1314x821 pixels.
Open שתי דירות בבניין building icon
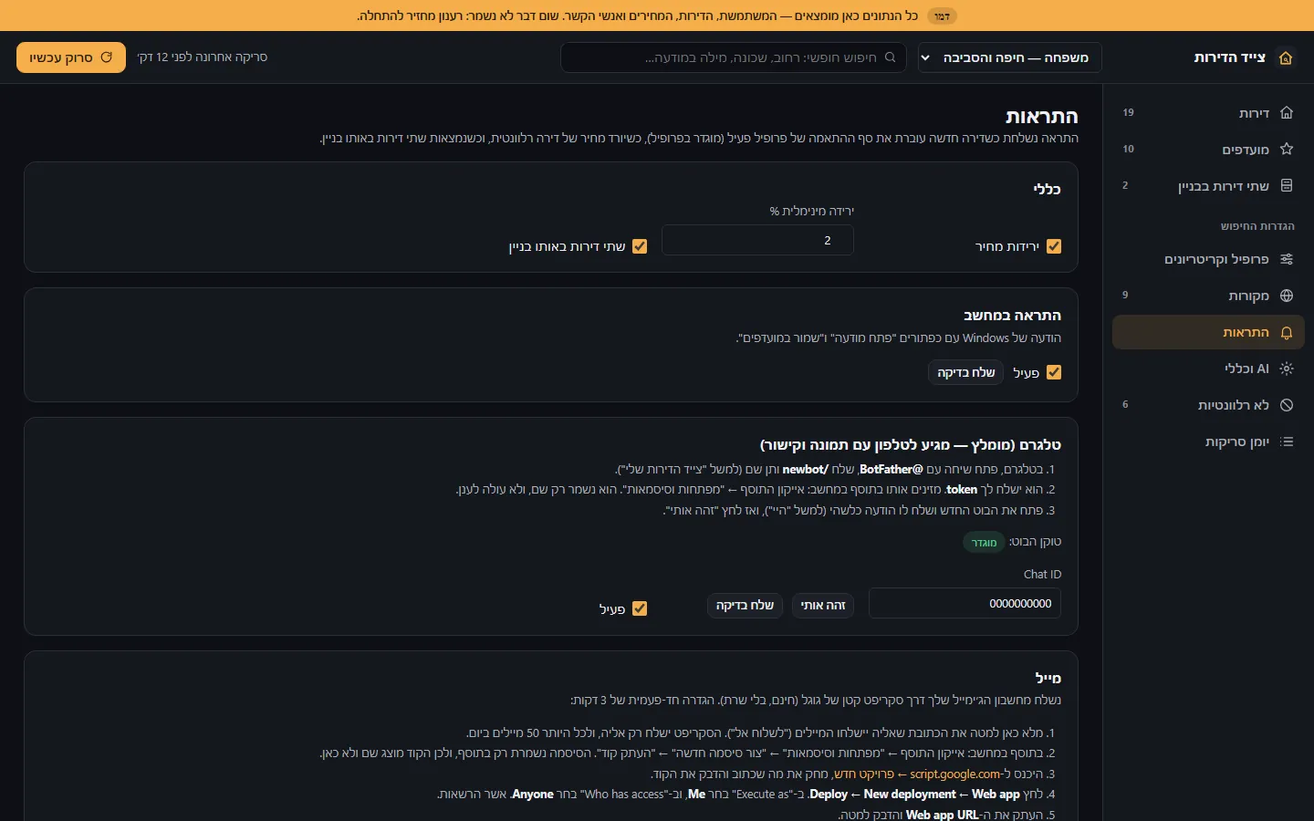1287,186
